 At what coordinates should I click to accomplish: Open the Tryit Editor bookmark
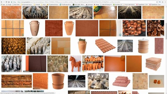coord(118,5)
